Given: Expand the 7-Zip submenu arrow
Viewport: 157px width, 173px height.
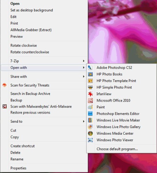Looking at the screenshot, I should pyautogui.click(x=83, y=61).
